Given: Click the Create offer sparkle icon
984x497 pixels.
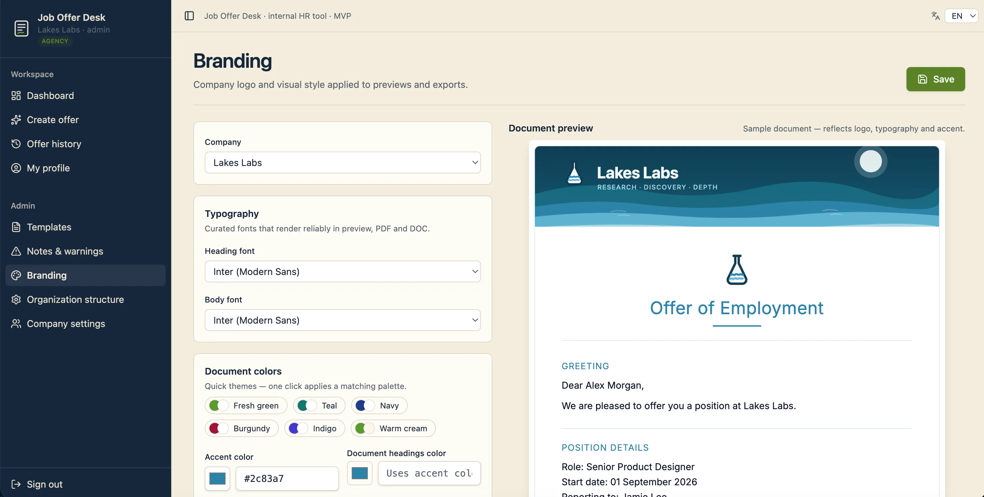Looking at the screenshot, I should point(16,120).
